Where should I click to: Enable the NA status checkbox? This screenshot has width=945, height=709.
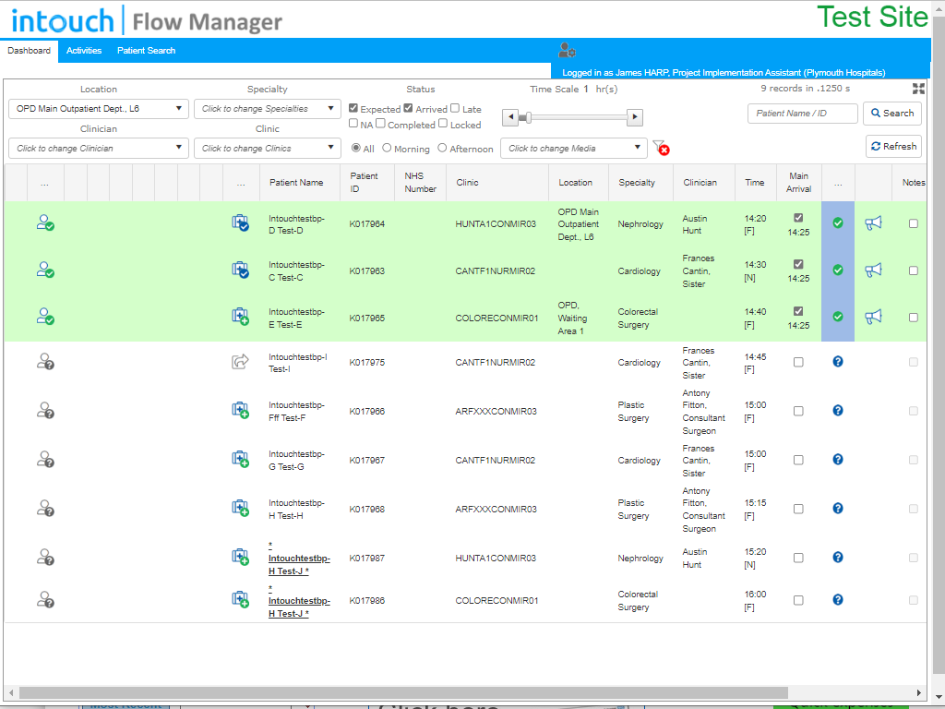pyautogui.click(x=353, y=123)
